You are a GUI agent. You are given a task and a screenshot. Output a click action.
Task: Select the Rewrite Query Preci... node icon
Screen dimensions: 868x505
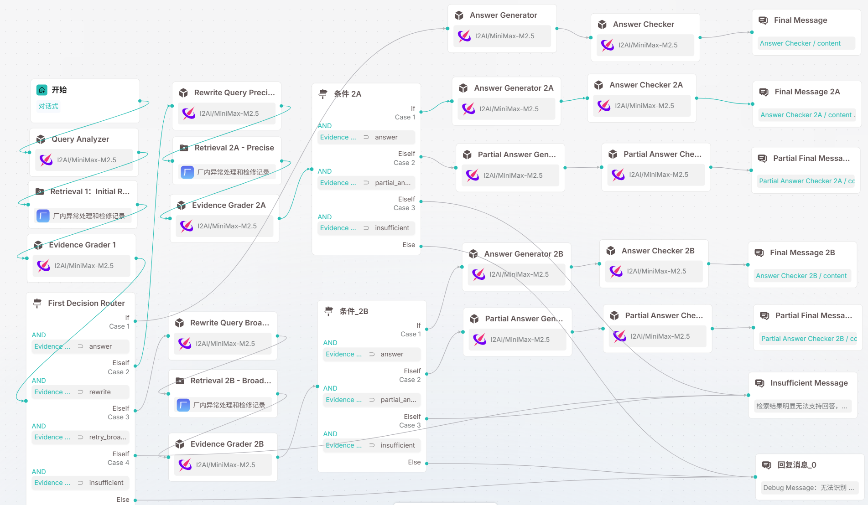pyautogui.click(x=183, y=93)
